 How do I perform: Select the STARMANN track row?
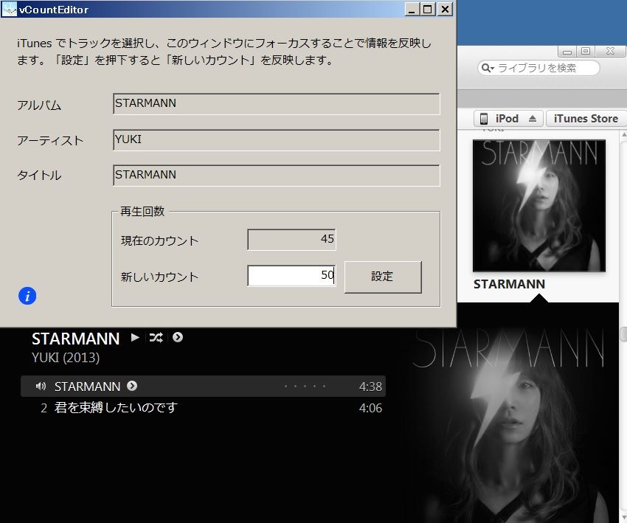[203, 387]
